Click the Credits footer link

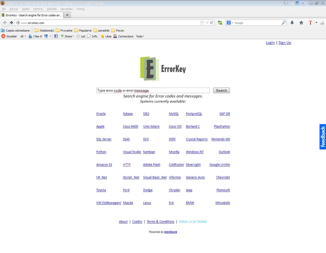(137, 222)
